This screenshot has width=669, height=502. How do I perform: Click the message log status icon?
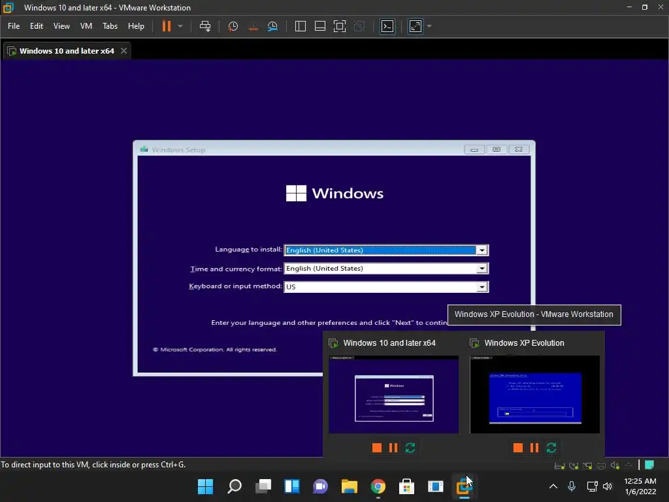tap(649, 465)
